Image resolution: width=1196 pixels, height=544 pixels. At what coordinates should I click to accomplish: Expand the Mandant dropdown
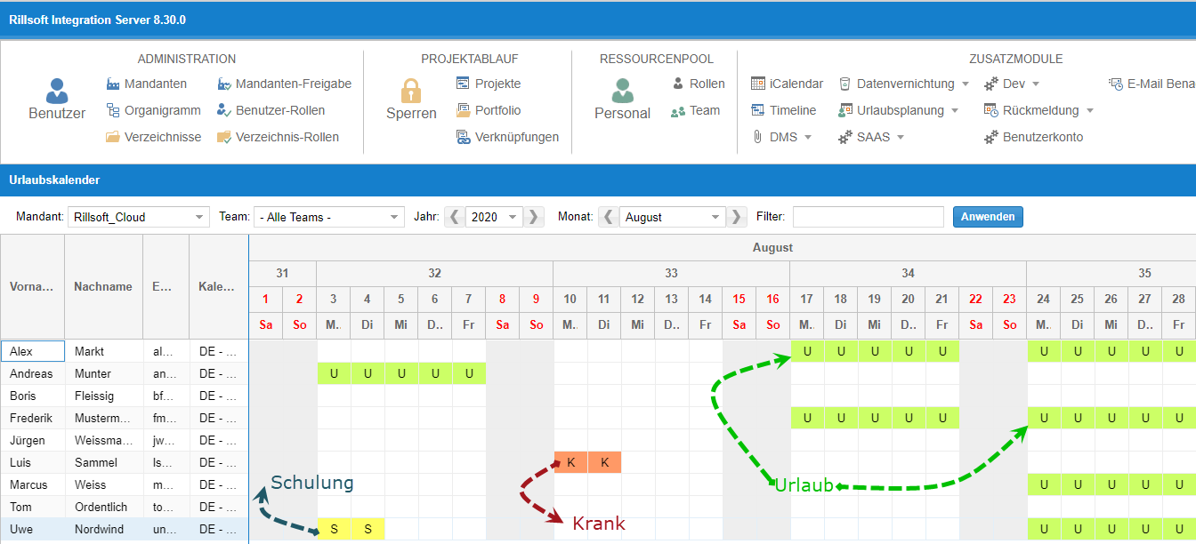click(x=138, y=217)
